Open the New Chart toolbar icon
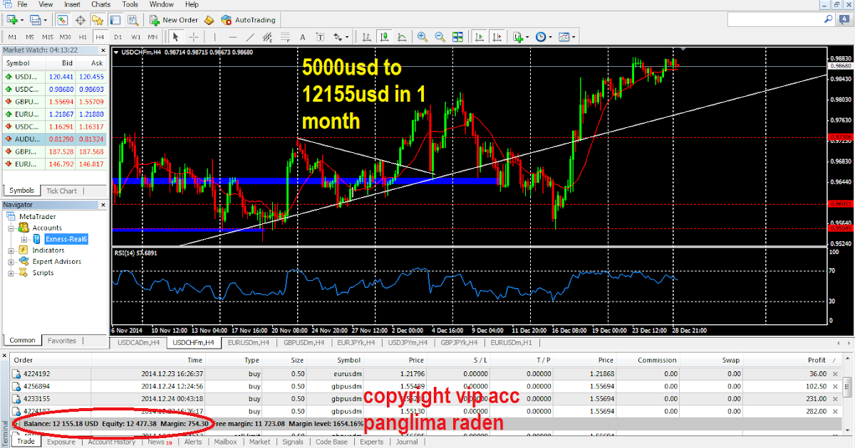Viewport: 855px width, 448px height. 12,20
